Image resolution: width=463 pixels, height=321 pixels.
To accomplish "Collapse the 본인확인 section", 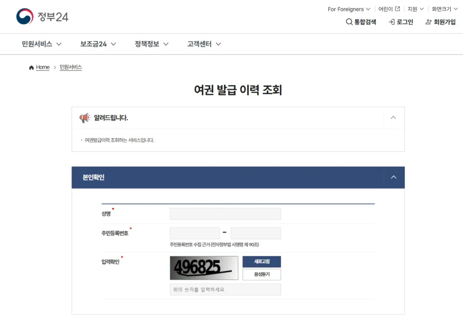I will (x=394, y=177).
